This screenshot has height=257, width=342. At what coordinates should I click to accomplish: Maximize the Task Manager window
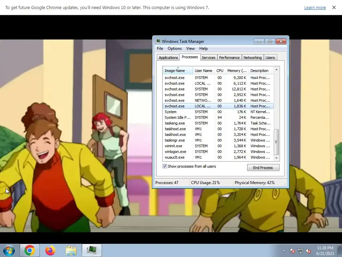[x=270, y=41]
